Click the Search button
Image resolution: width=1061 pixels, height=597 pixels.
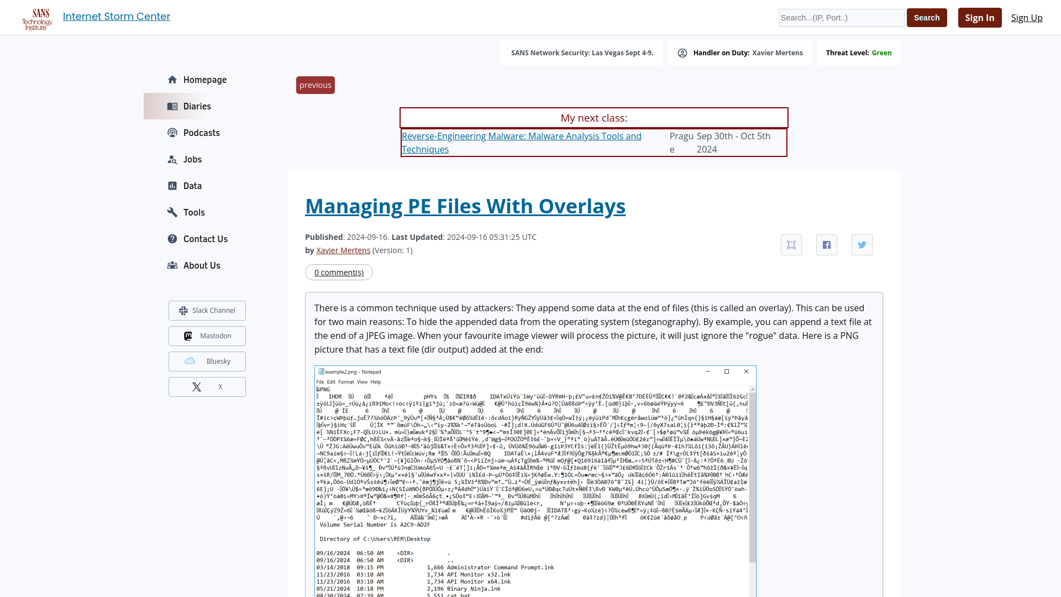[927, 18]
